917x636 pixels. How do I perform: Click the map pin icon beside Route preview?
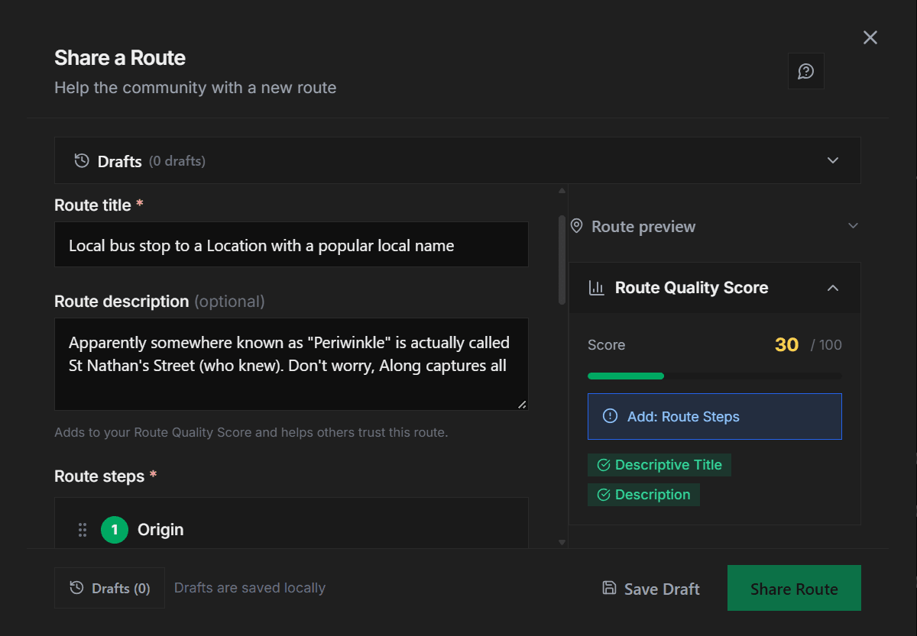coord(577,226)
